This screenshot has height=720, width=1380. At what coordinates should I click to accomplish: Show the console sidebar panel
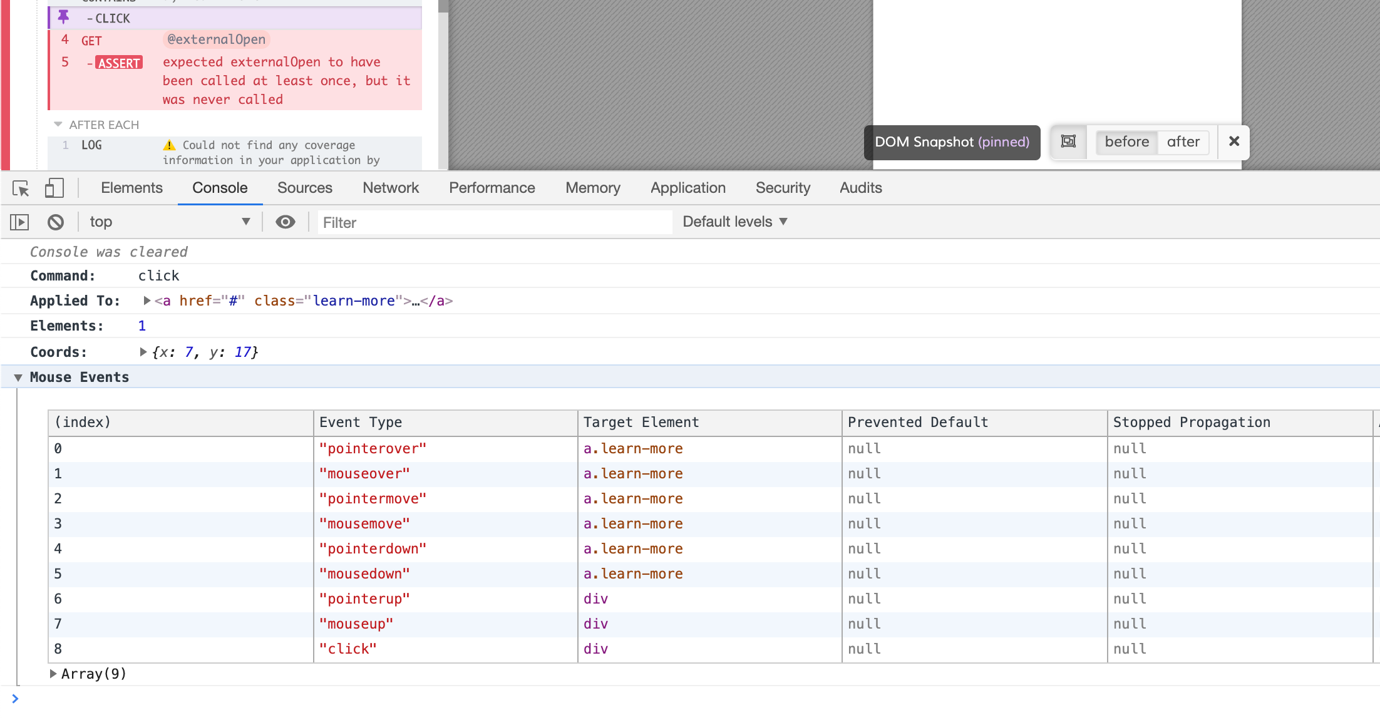click(19, 222)
